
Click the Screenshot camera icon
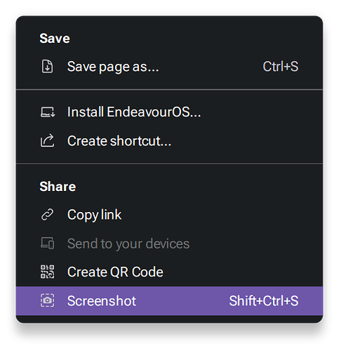pos(47,300)
